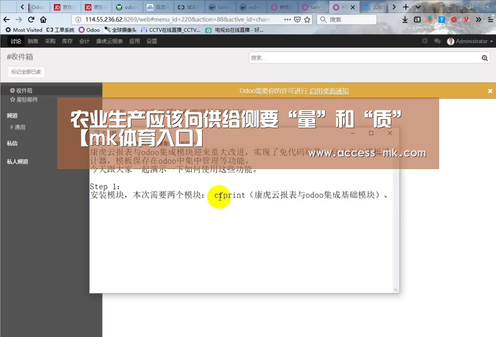
Task: Switch to the wdm tab
Action: click(251, 7)
